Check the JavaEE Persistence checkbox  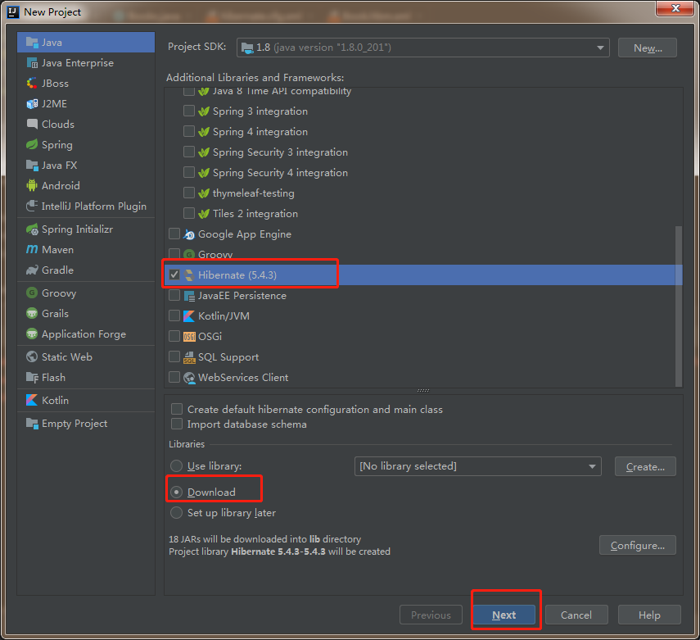coord(174,296)
